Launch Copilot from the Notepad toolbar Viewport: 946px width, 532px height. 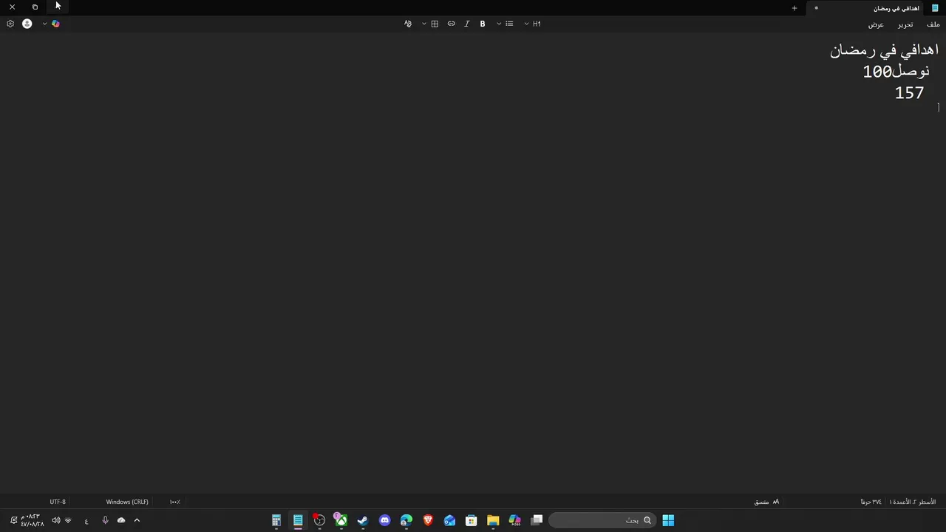tap(55, 24)
